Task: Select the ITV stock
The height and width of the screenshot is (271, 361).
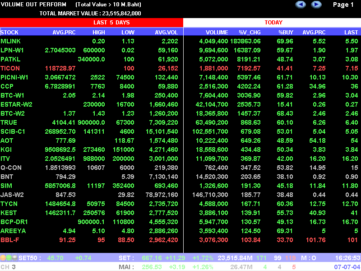Action: tap(5, 159)
